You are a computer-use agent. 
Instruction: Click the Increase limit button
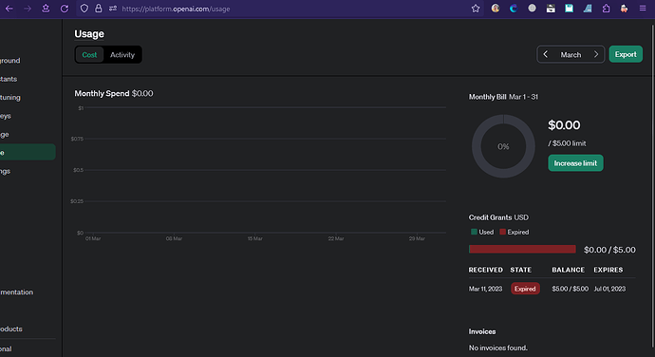[575, 163]
